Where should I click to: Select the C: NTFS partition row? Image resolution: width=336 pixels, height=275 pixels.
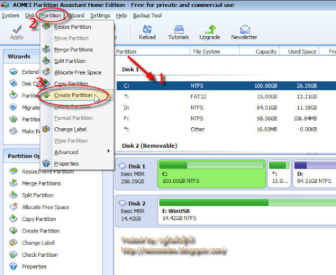click(x=226, y=86)
